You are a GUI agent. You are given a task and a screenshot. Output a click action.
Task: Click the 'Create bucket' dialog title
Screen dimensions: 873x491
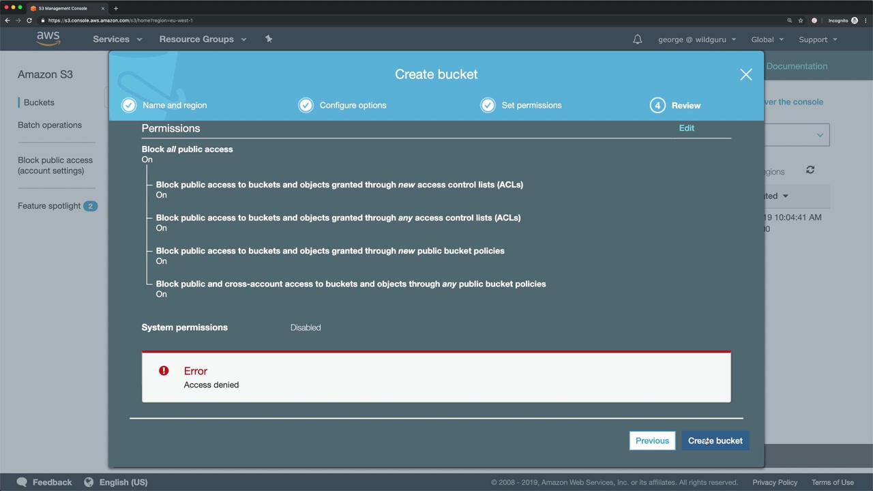pos(436,74)
